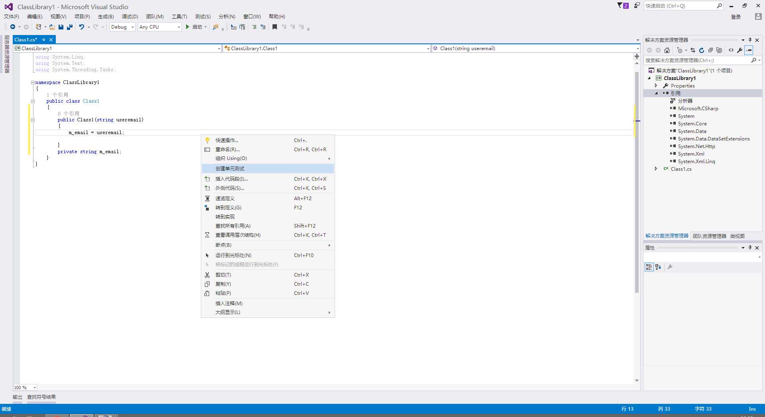Collapse the namespace ClassLibrary1 code block
Image resolution: width=765 pixels, height=417 pixels.
[x=33, y=82]
